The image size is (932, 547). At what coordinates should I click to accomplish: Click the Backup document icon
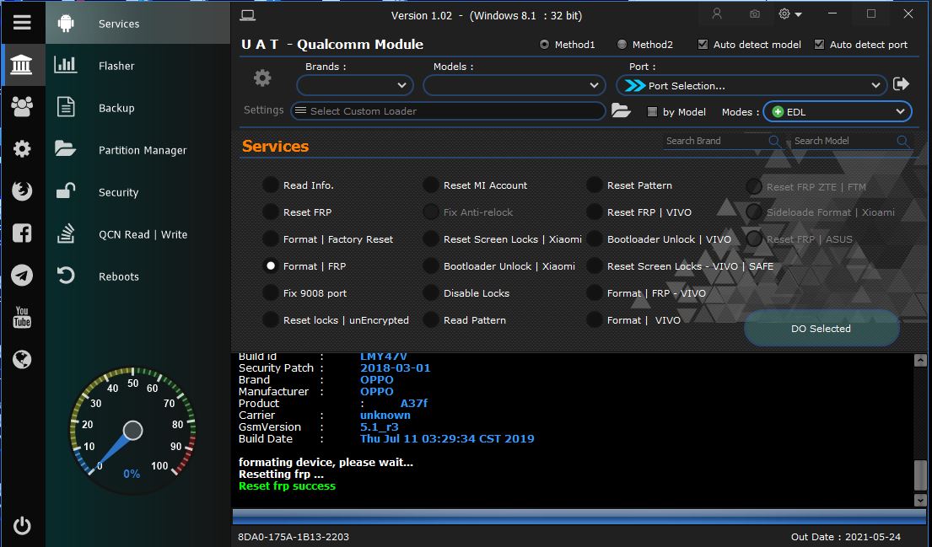(x=66, y=108)
